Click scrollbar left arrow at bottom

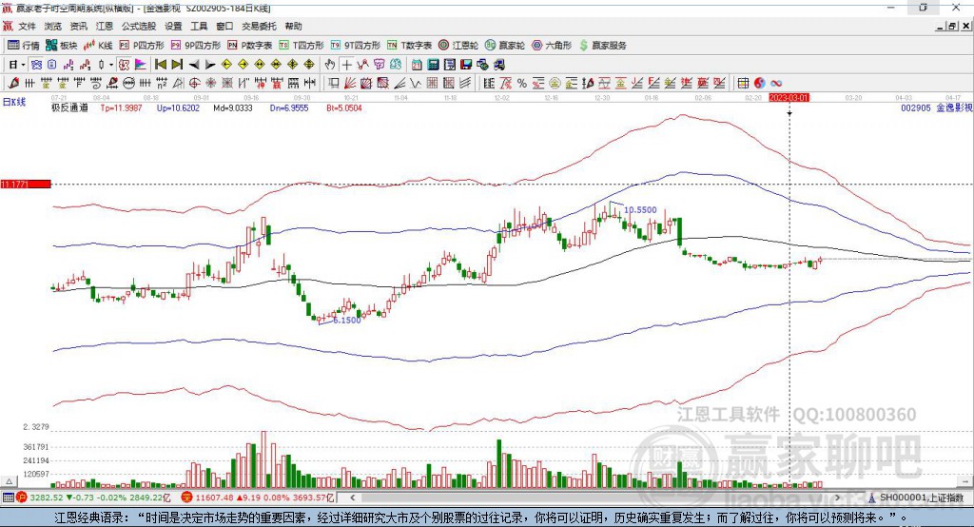click(x=353, y=498)
